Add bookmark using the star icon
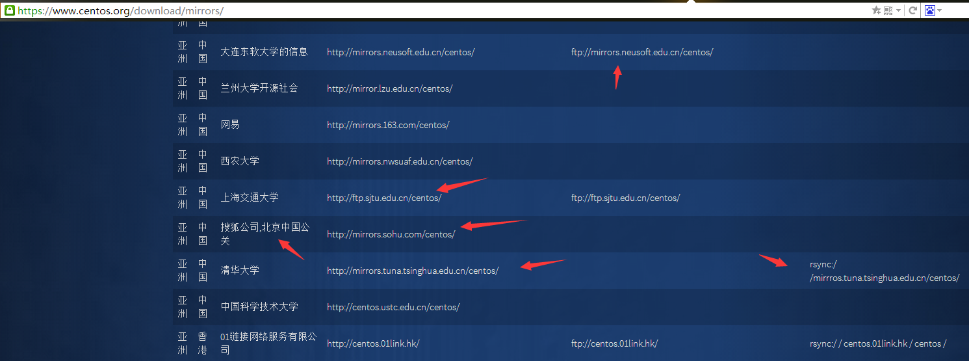The width and height of the screenshot is (969, 361). point(875,10)
